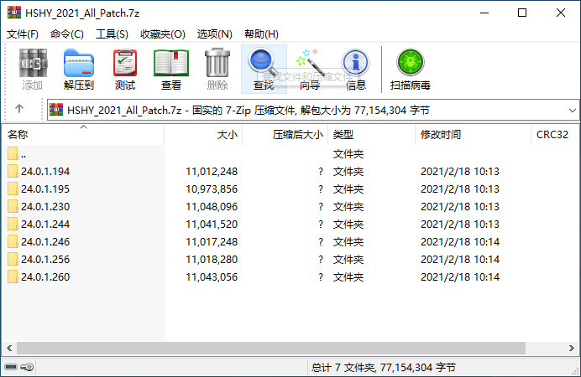Select the 24.0.1.246 folder icon
The image size is (581, 377).
(x=13, y=241)
